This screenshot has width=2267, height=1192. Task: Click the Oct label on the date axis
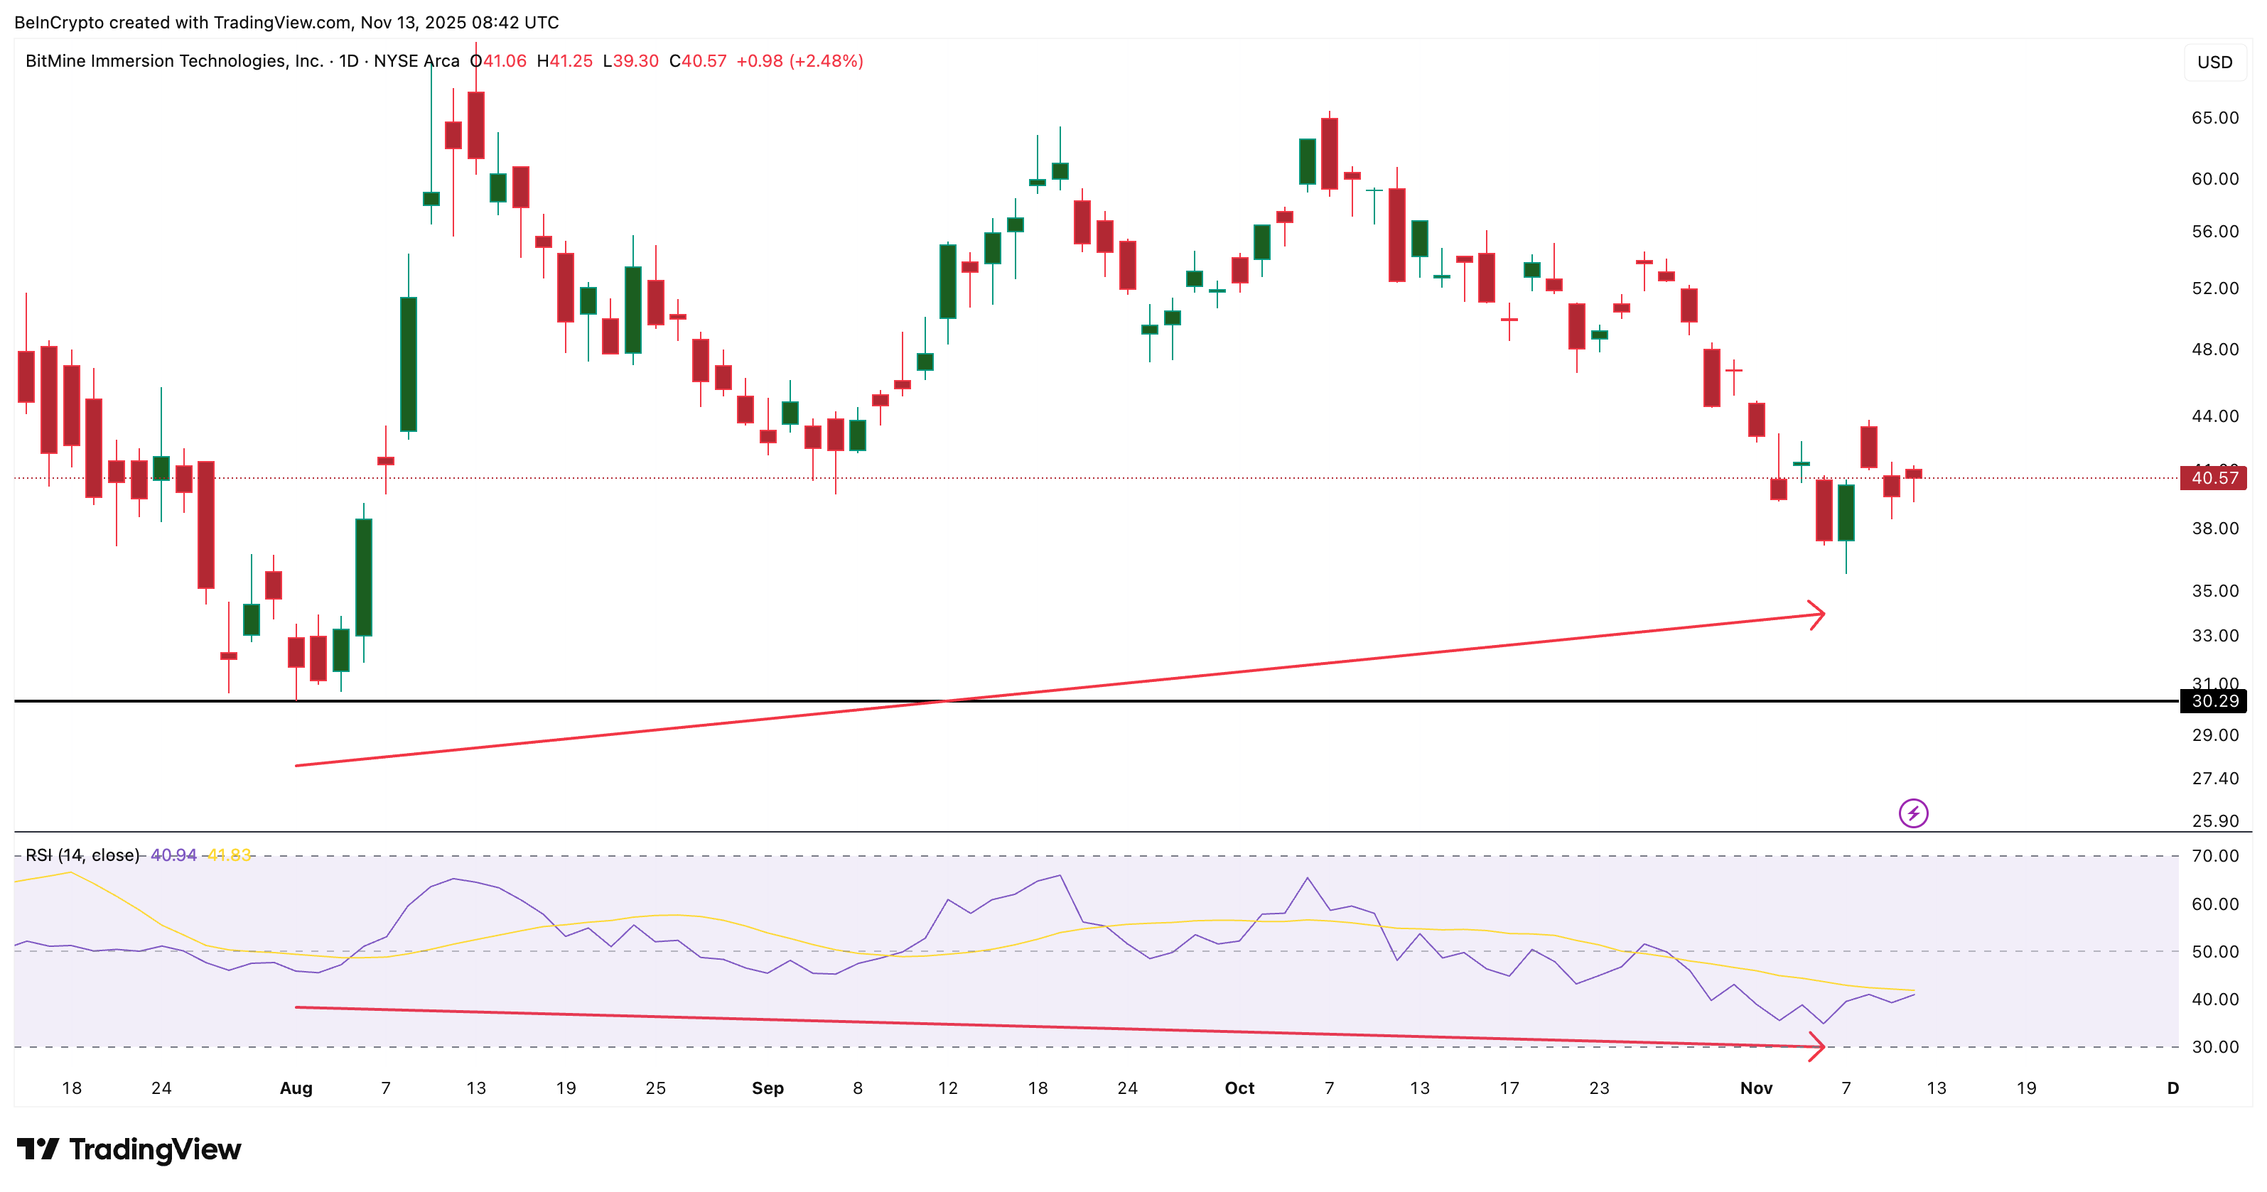tap(1239, 1088)
